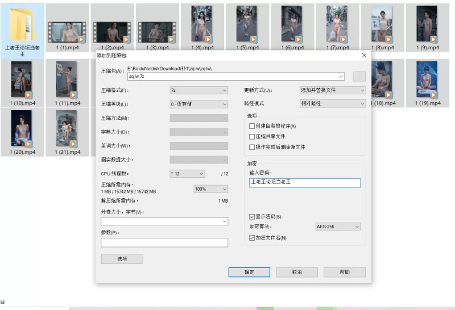Viewport: 455px width, 310px height.
Task: Enable 操作完成后删除源文件 checkbox
Action: [x=252, y=147]
